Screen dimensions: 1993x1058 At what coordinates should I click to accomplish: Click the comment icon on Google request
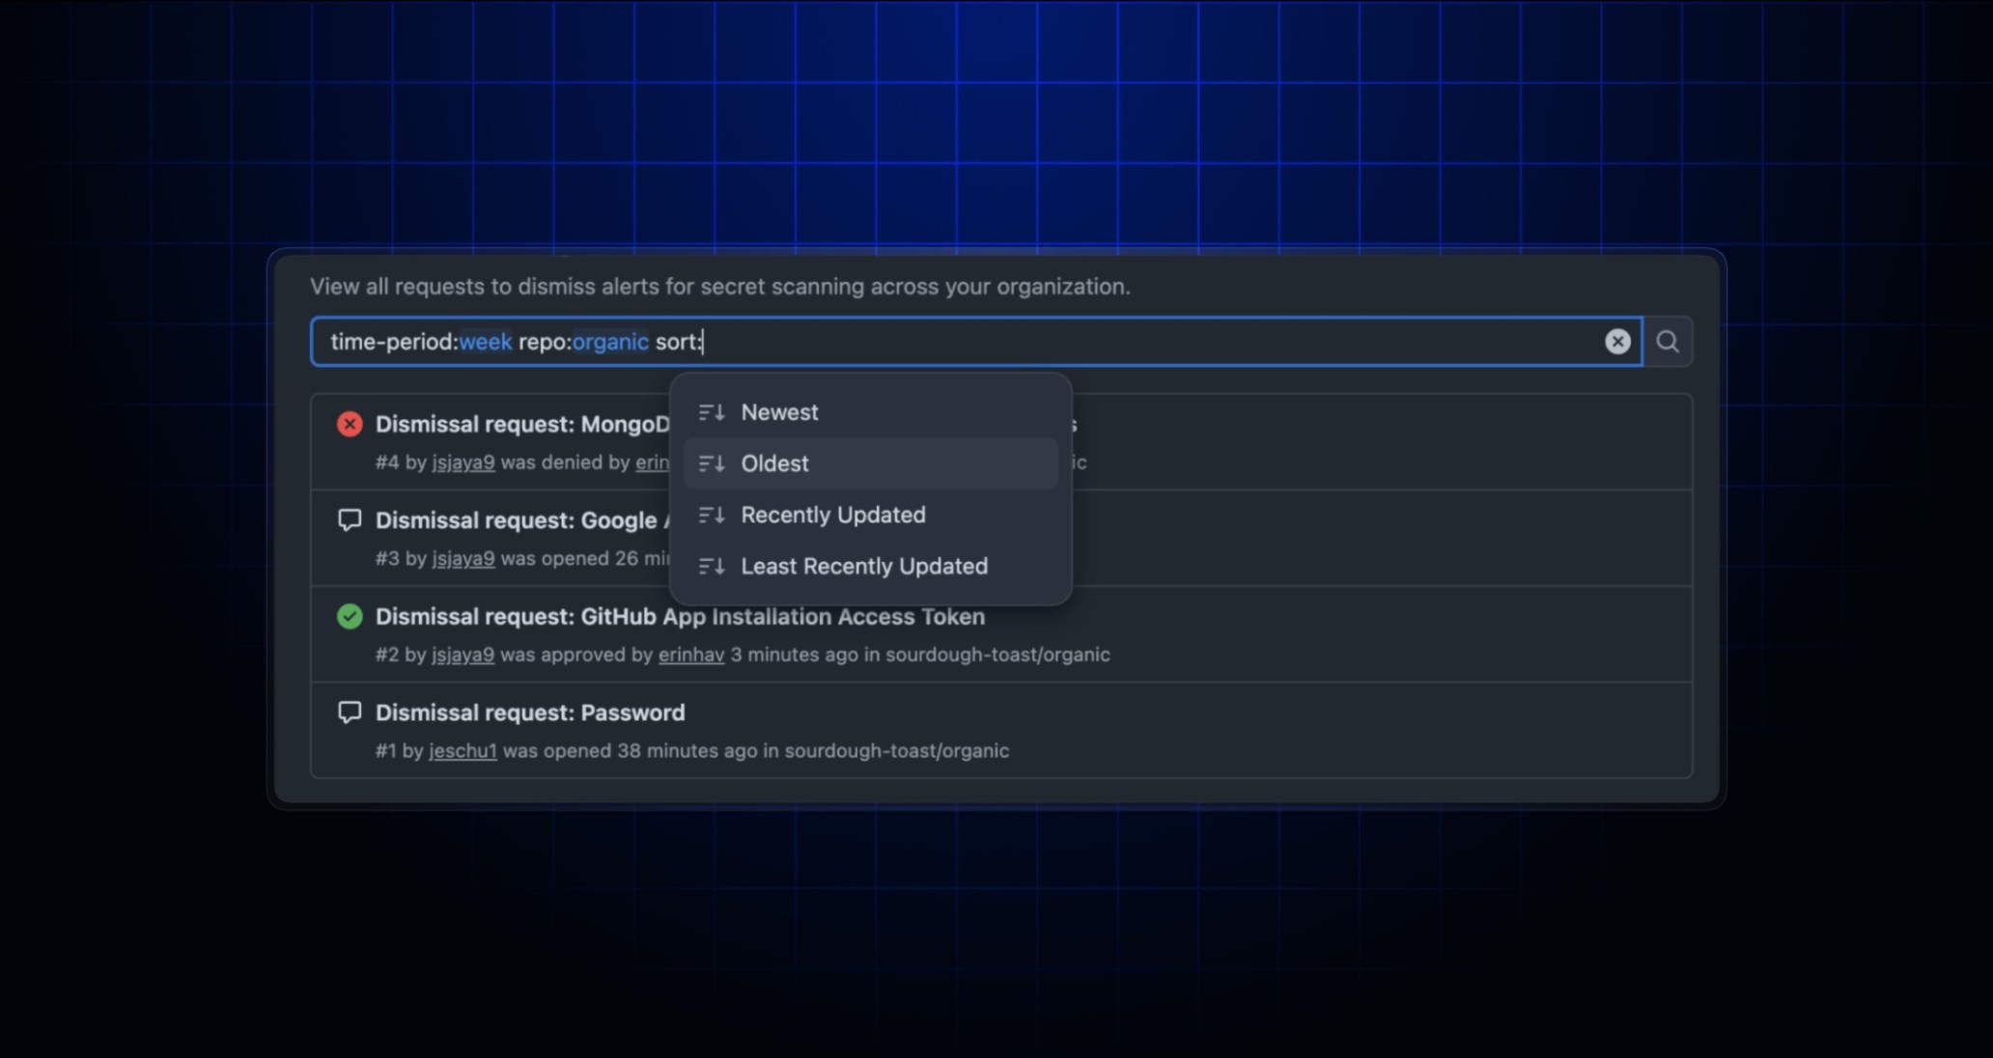[350, 520]
